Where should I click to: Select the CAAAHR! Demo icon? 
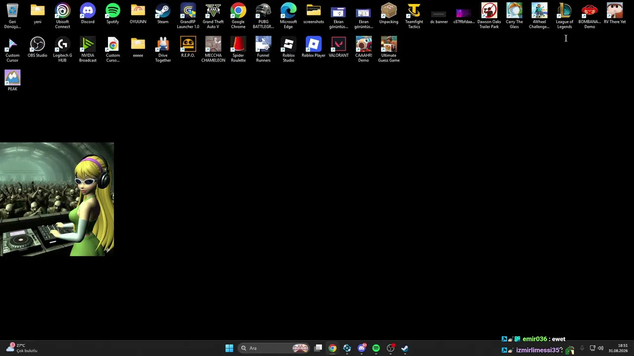pos(364,49)
